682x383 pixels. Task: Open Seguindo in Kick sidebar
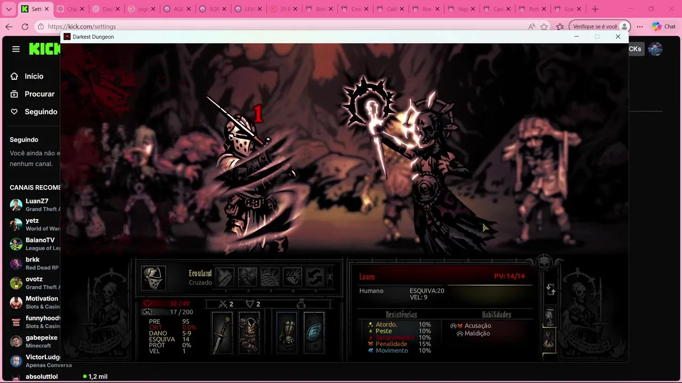pyautogui.click(x=34, y=112)
